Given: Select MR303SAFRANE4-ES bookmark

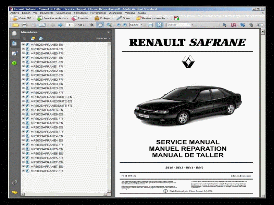Looking at the screenshot, I should (47, 140).
